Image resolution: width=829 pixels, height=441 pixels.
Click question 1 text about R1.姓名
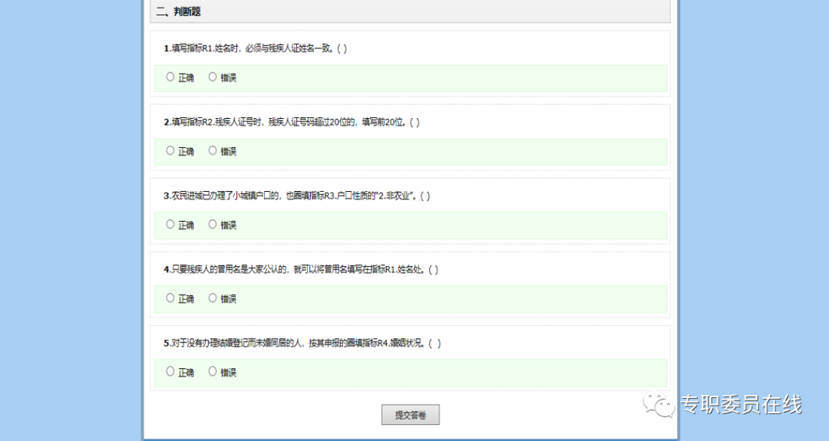coord(256,48)
